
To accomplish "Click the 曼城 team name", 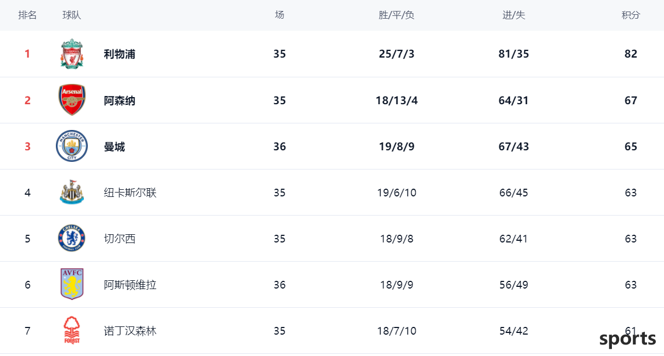I will (114, 146).
